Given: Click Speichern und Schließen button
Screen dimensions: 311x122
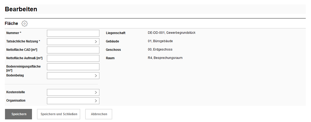Looking at the screenshot, I should [x=59, y=114].
